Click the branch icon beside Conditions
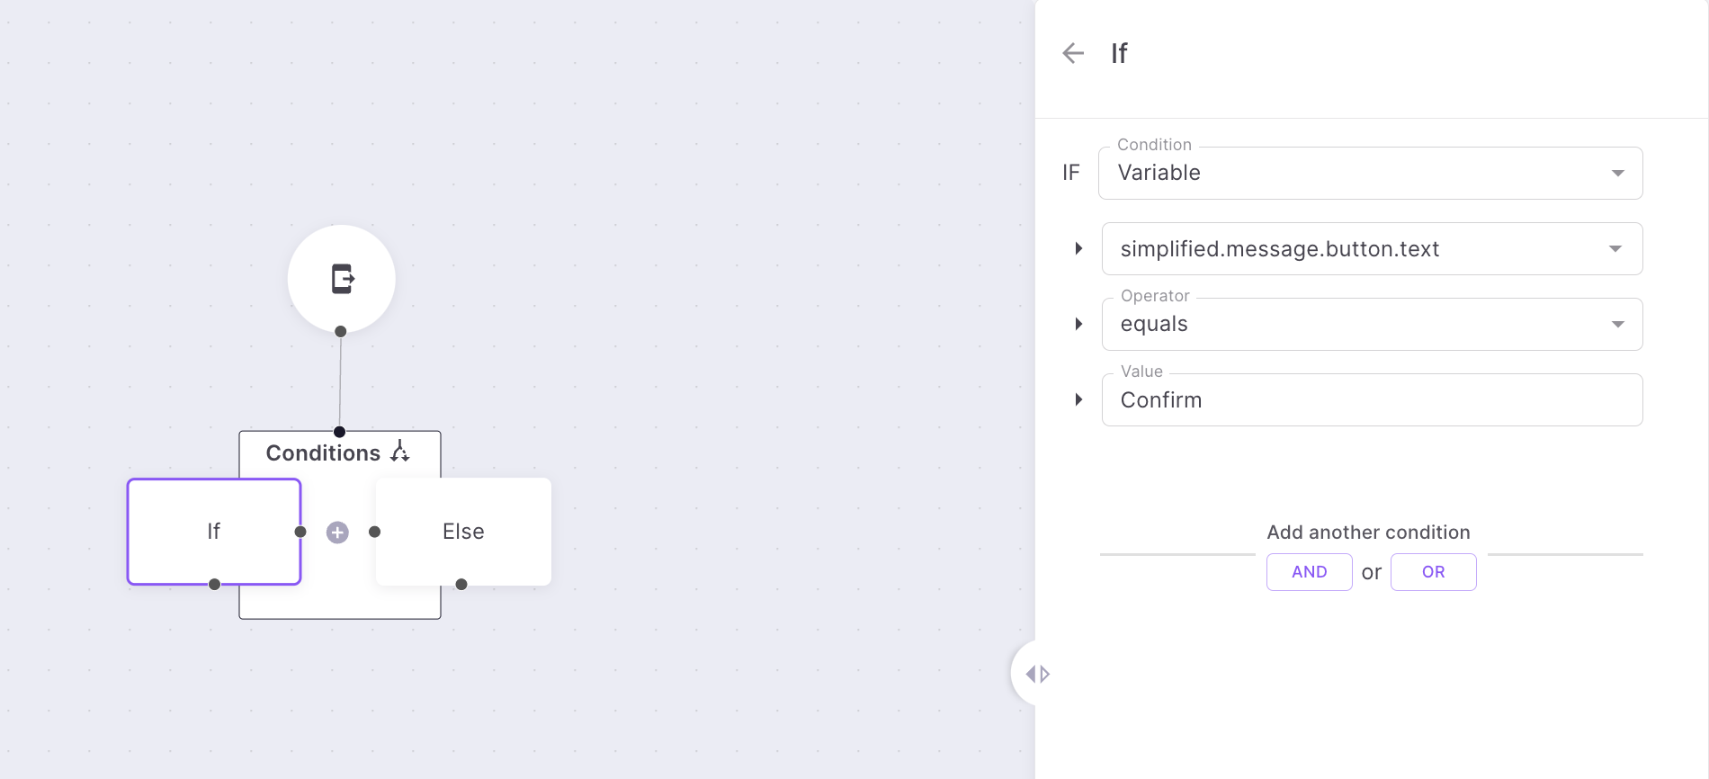 tap(400, 452)
